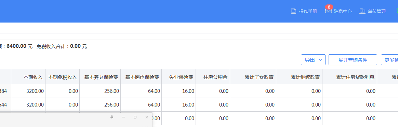Screen dimensions: 398x127
Task: Click 失业保险费 0.00 in the bottom row
Action: point(189,118)
